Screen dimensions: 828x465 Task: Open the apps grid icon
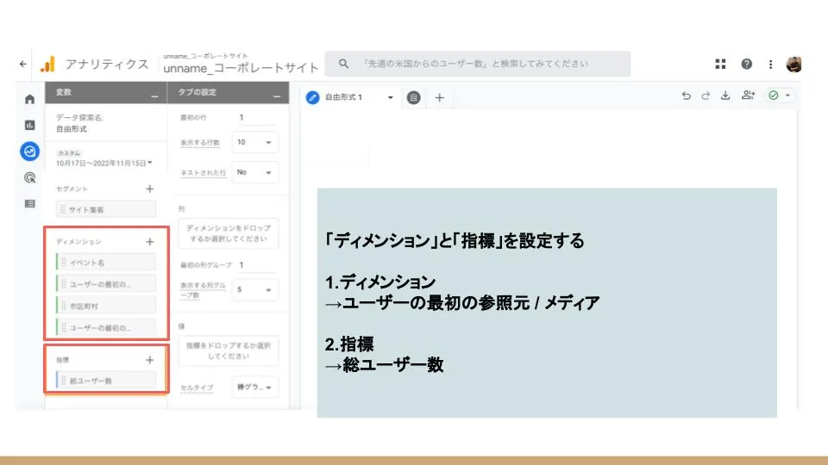720,64
